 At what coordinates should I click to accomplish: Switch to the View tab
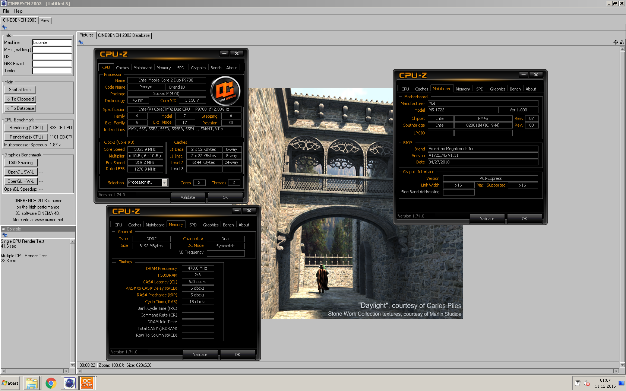coord(45,20)
